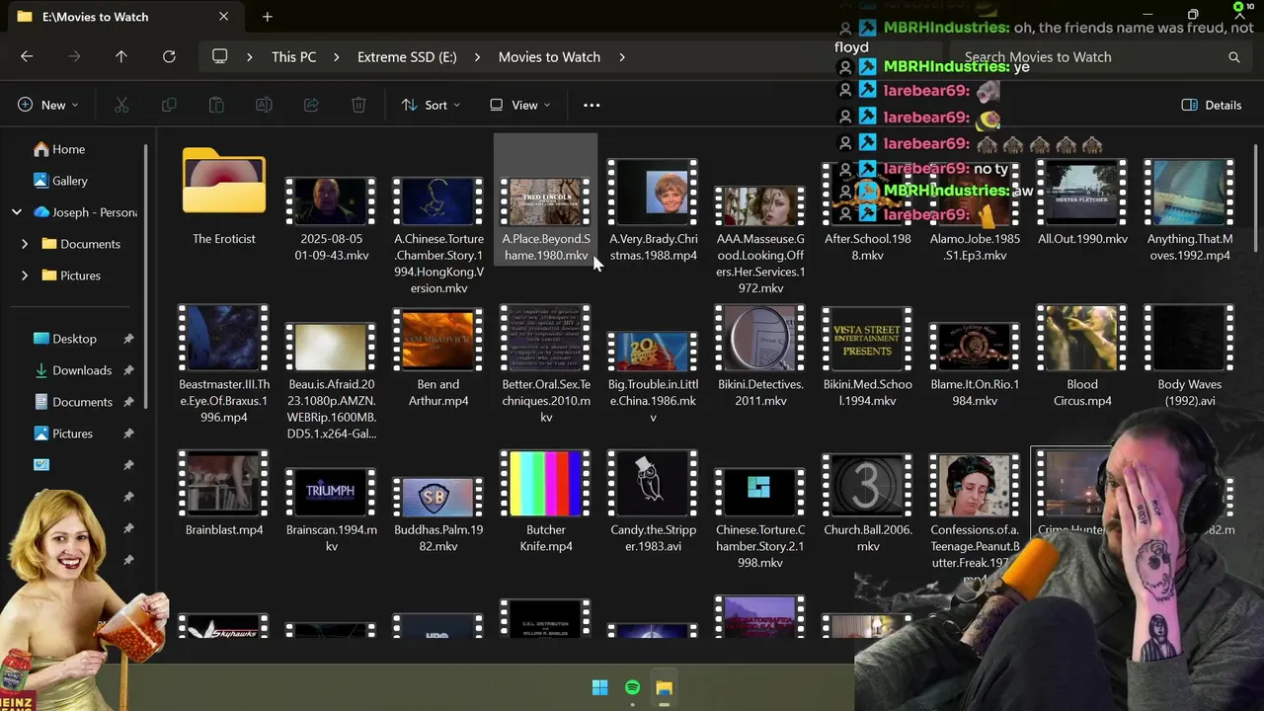The image size is (1264, 711).
Task: Unpin Downloads from Quick access
Action: pos(128,370)
